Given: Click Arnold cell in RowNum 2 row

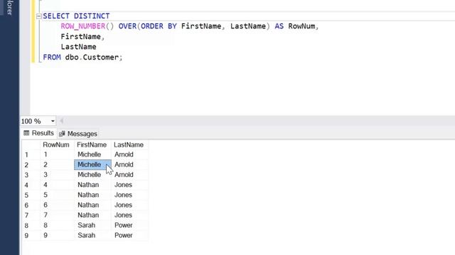Looking at the screenshot, I should (x=129, y=164).
